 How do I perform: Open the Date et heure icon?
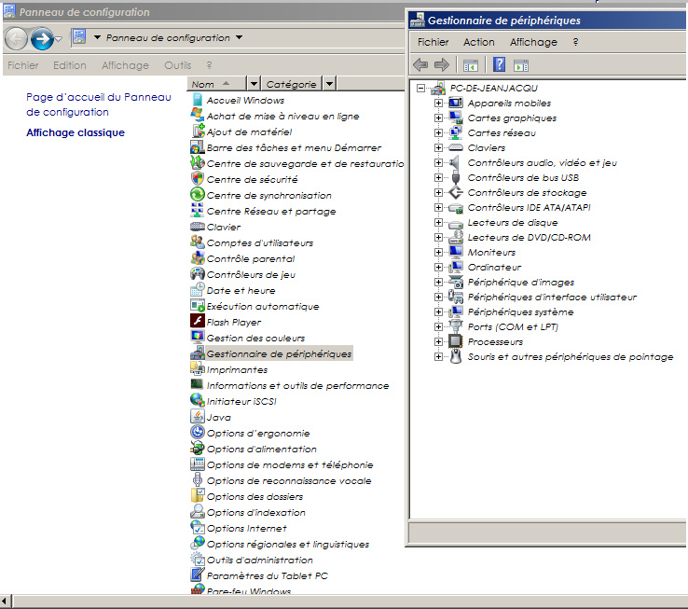[x=198, y=290]
